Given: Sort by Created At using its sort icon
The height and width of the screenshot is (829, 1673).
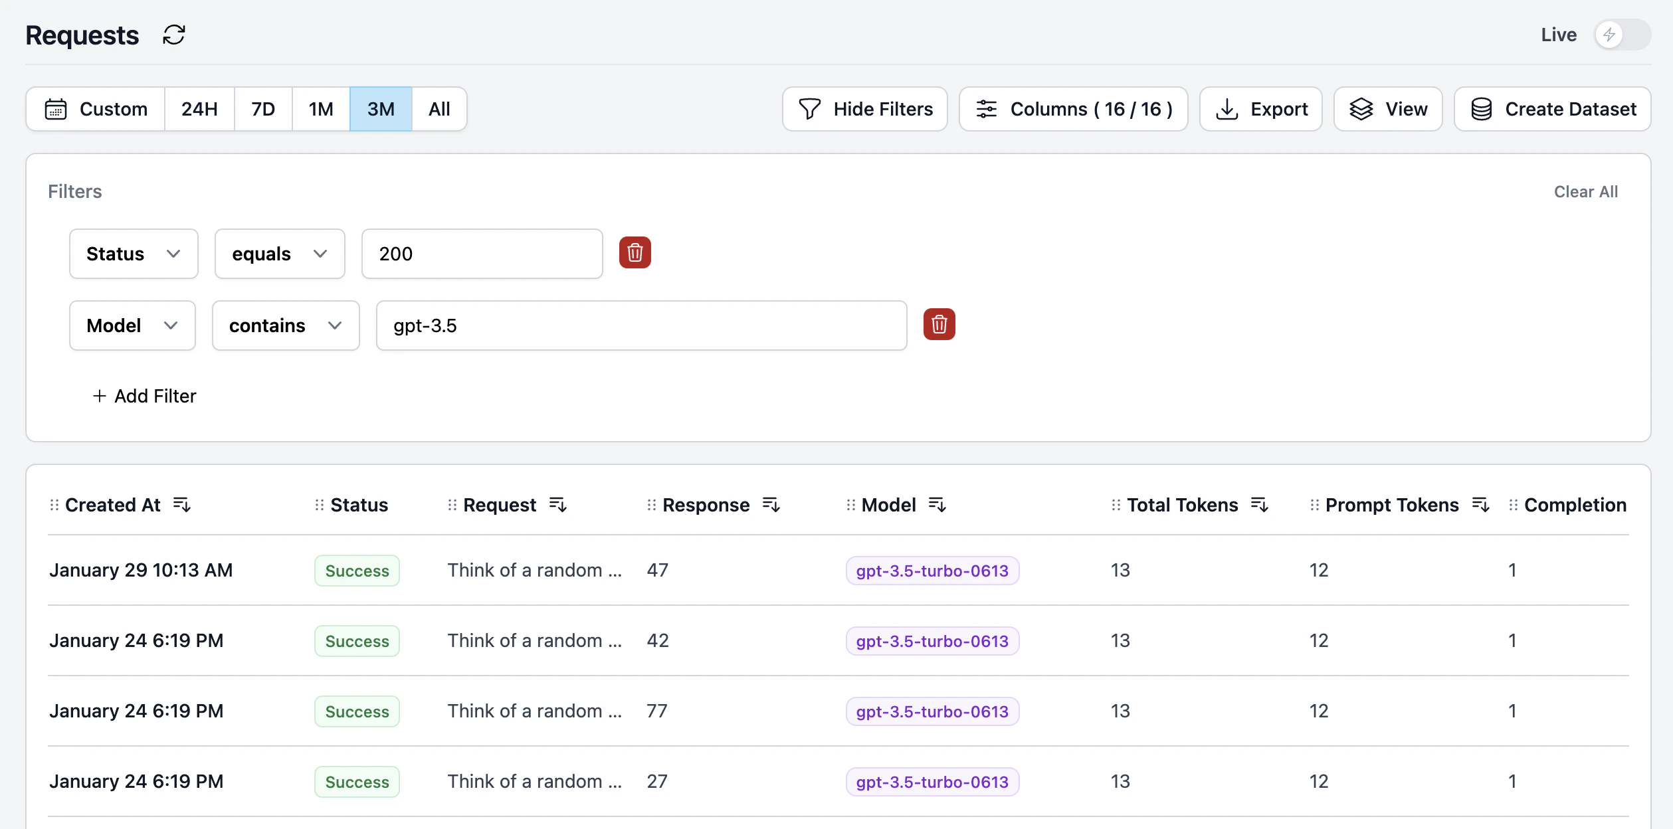Looking at the screenshot, I should tap(182, 505).
